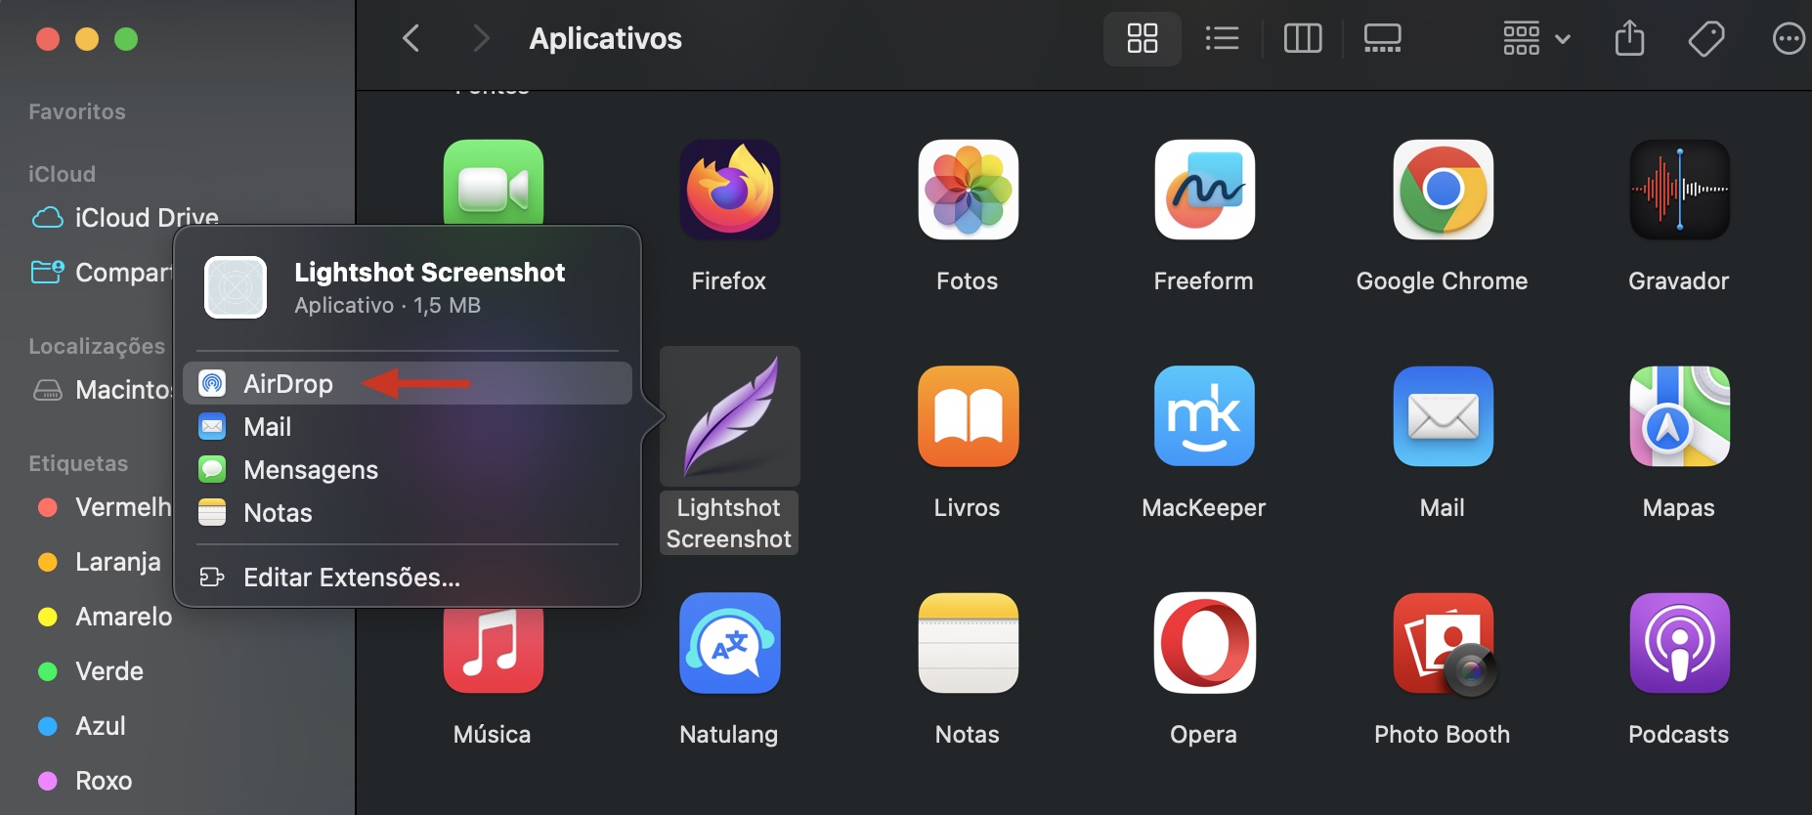Choose Mensagens in the share menu
This screenshot has height=815, width=1812.
click(408, 469)
